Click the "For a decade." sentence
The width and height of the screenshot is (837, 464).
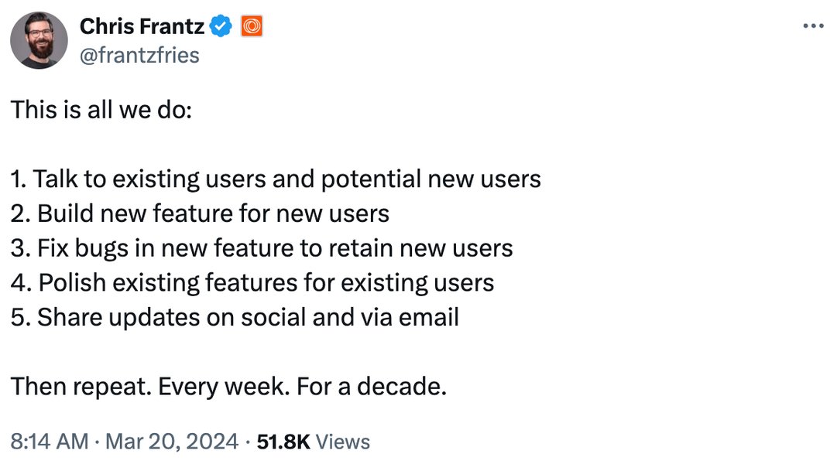[x=372, y=387]
